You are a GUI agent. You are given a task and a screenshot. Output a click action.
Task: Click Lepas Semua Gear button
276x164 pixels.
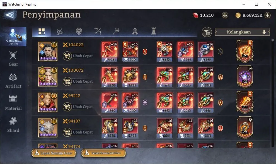coord(54,153)
